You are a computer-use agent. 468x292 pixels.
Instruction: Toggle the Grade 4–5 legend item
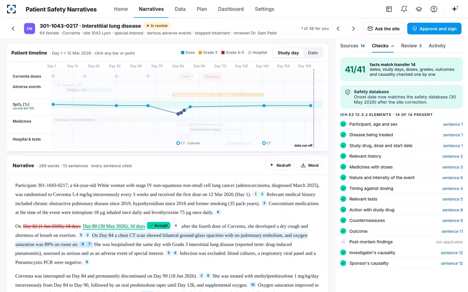click(x=232, y=53)
